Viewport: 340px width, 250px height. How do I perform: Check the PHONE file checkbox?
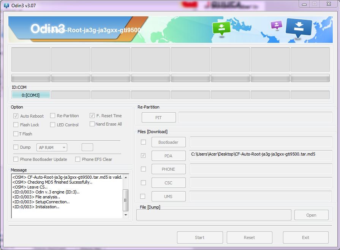[x=143, y=169]
